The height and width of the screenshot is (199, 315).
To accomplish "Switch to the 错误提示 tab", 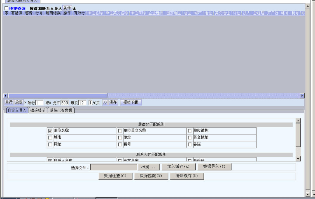I will tap(38, 110).
